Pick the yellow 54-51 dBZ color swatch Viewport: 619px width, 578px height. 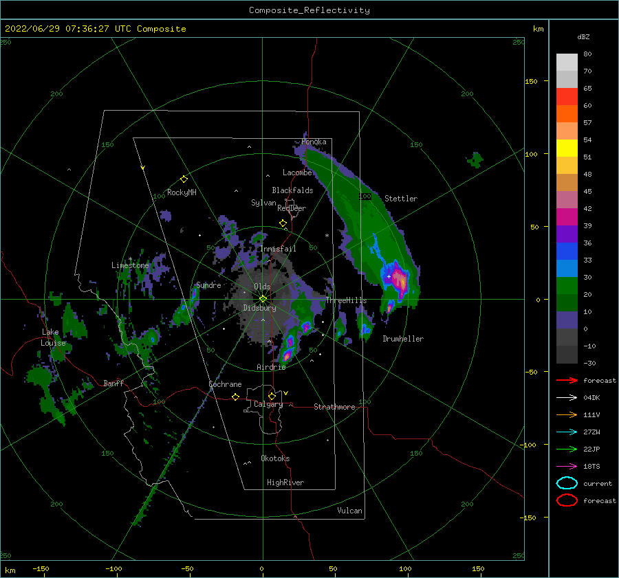(567, 148)
